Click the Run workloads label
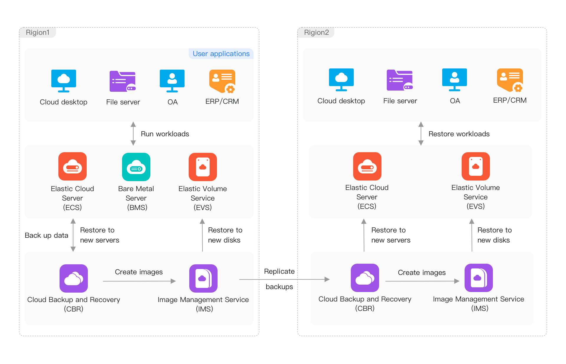The height and width of the screenshot is (364, 566). pyautogui.click(x=165, y=134)
